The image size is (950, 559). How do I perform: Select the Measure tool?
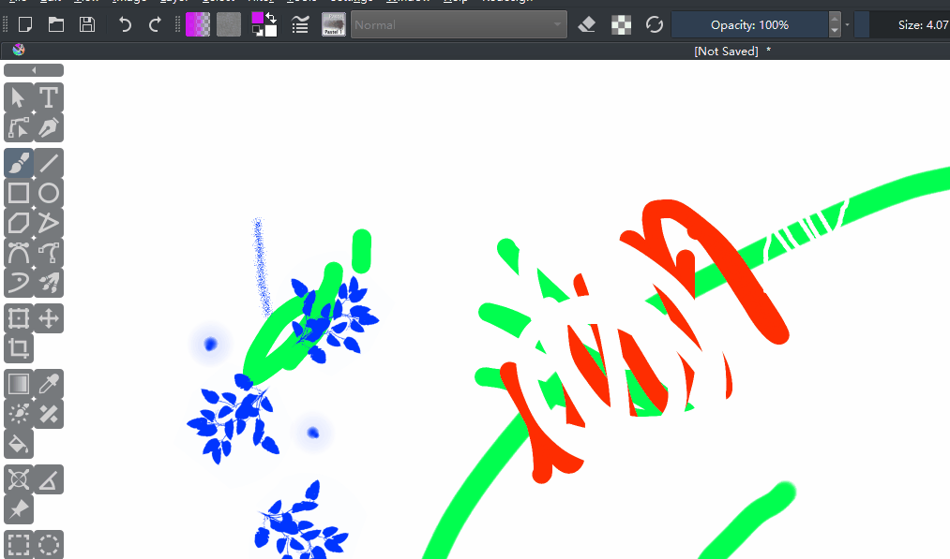coord(49,479)
